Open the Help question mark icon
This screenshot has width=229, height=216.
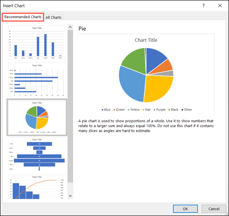coord(203,6)
